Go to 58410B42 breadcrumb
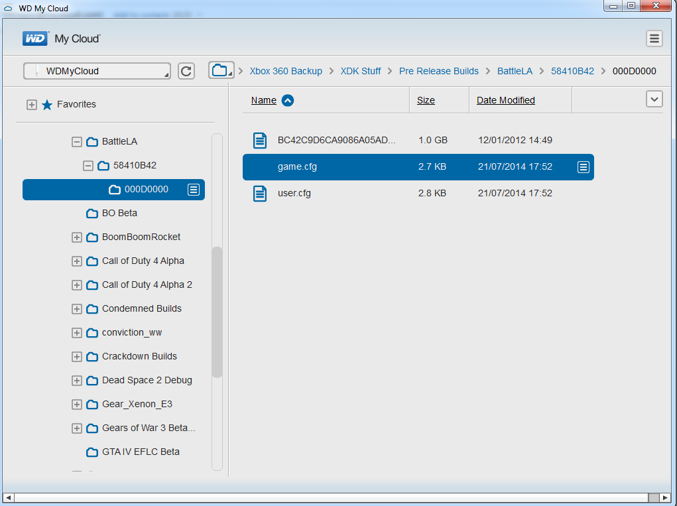Viewport: 677px width, 506px height. 572,71
